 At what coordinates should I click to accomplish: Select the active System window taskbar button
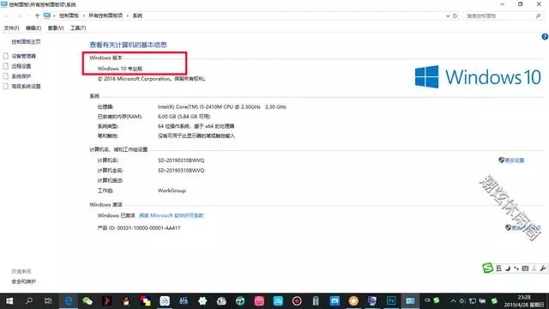click(x=410, y=301)
